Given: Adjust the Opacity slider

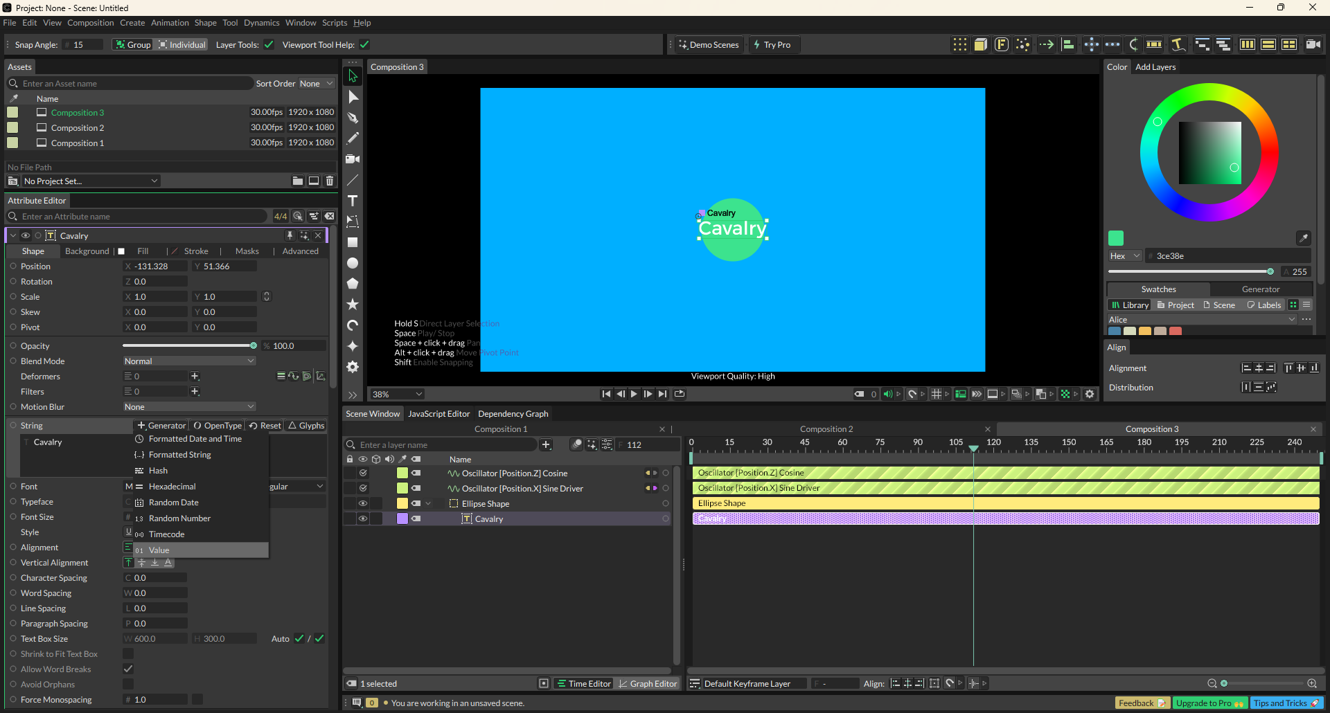Looking at the screenshot, I should pyautogui.click(x=254, y=346).
